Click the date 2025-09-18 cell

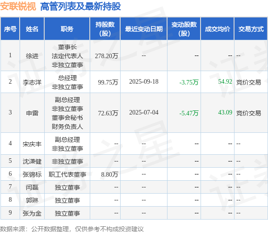(144, 81)
